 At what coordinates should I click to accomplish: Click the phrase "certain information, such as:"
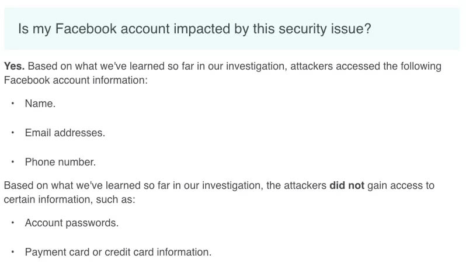(x=69, y=200)
